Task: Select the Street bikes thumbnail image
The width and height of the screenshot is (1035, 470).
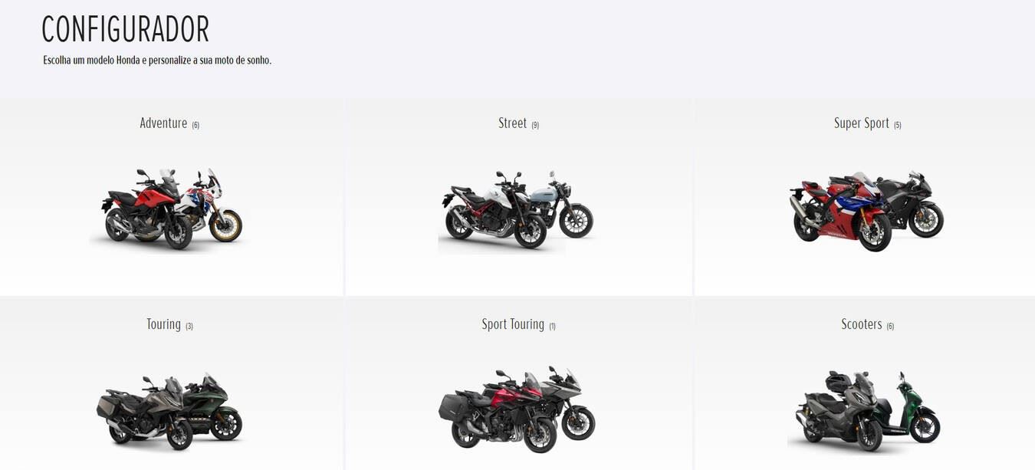Action: point(517,211)
